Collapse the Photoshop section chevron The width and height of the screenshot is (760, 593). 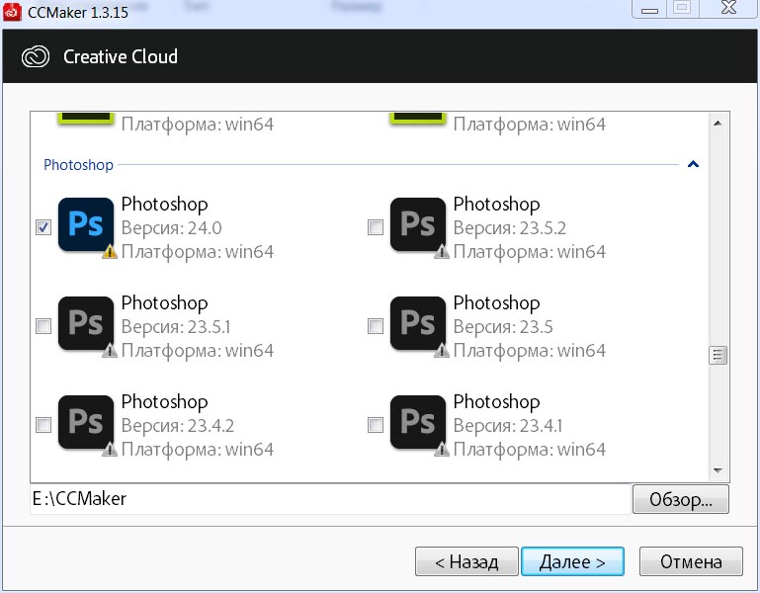click(x=693, y=164)
